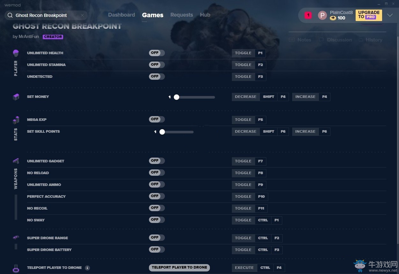Click the Set Money label
399x274 pixels.
click(x=38, y=97)
